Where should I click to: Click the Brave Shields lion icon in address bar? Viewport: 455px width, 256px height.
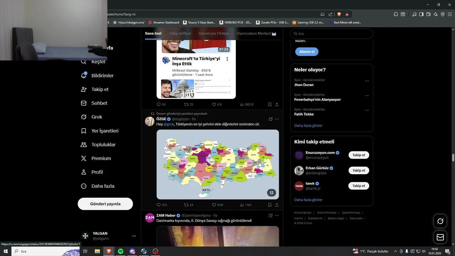339,14
